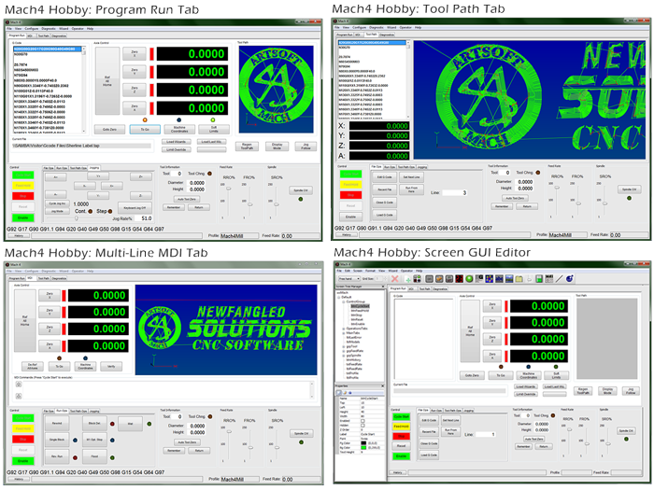Click Regen ToolPath in Program Run window
Image resolution: width=654 pixels, height=490 pixels.
pyautogui.click(x=247, y=147)
